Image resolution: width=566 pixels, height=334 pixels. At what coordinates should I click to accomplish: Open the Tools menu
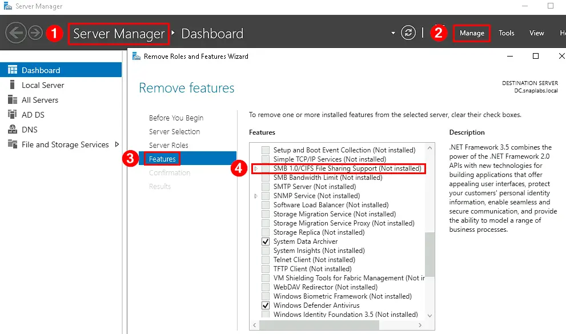coord(507,33)
